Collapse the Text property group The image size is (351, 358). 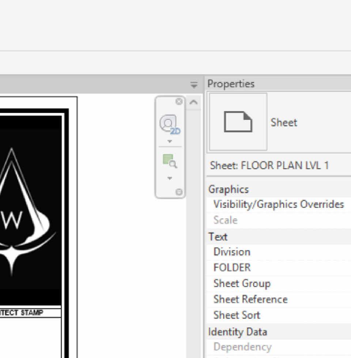click(x=279, y=236)
